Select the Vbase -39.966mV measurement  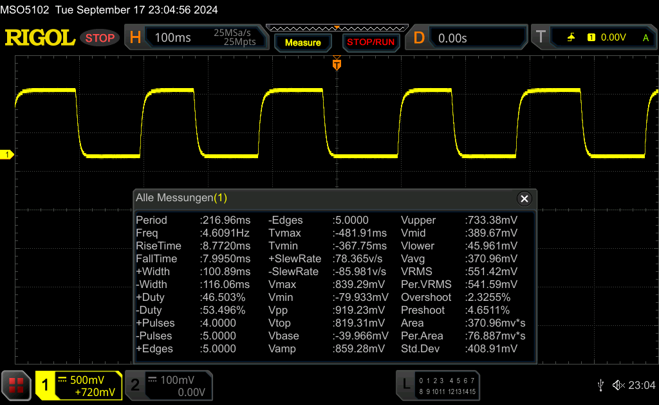click(x=328, y=336)
